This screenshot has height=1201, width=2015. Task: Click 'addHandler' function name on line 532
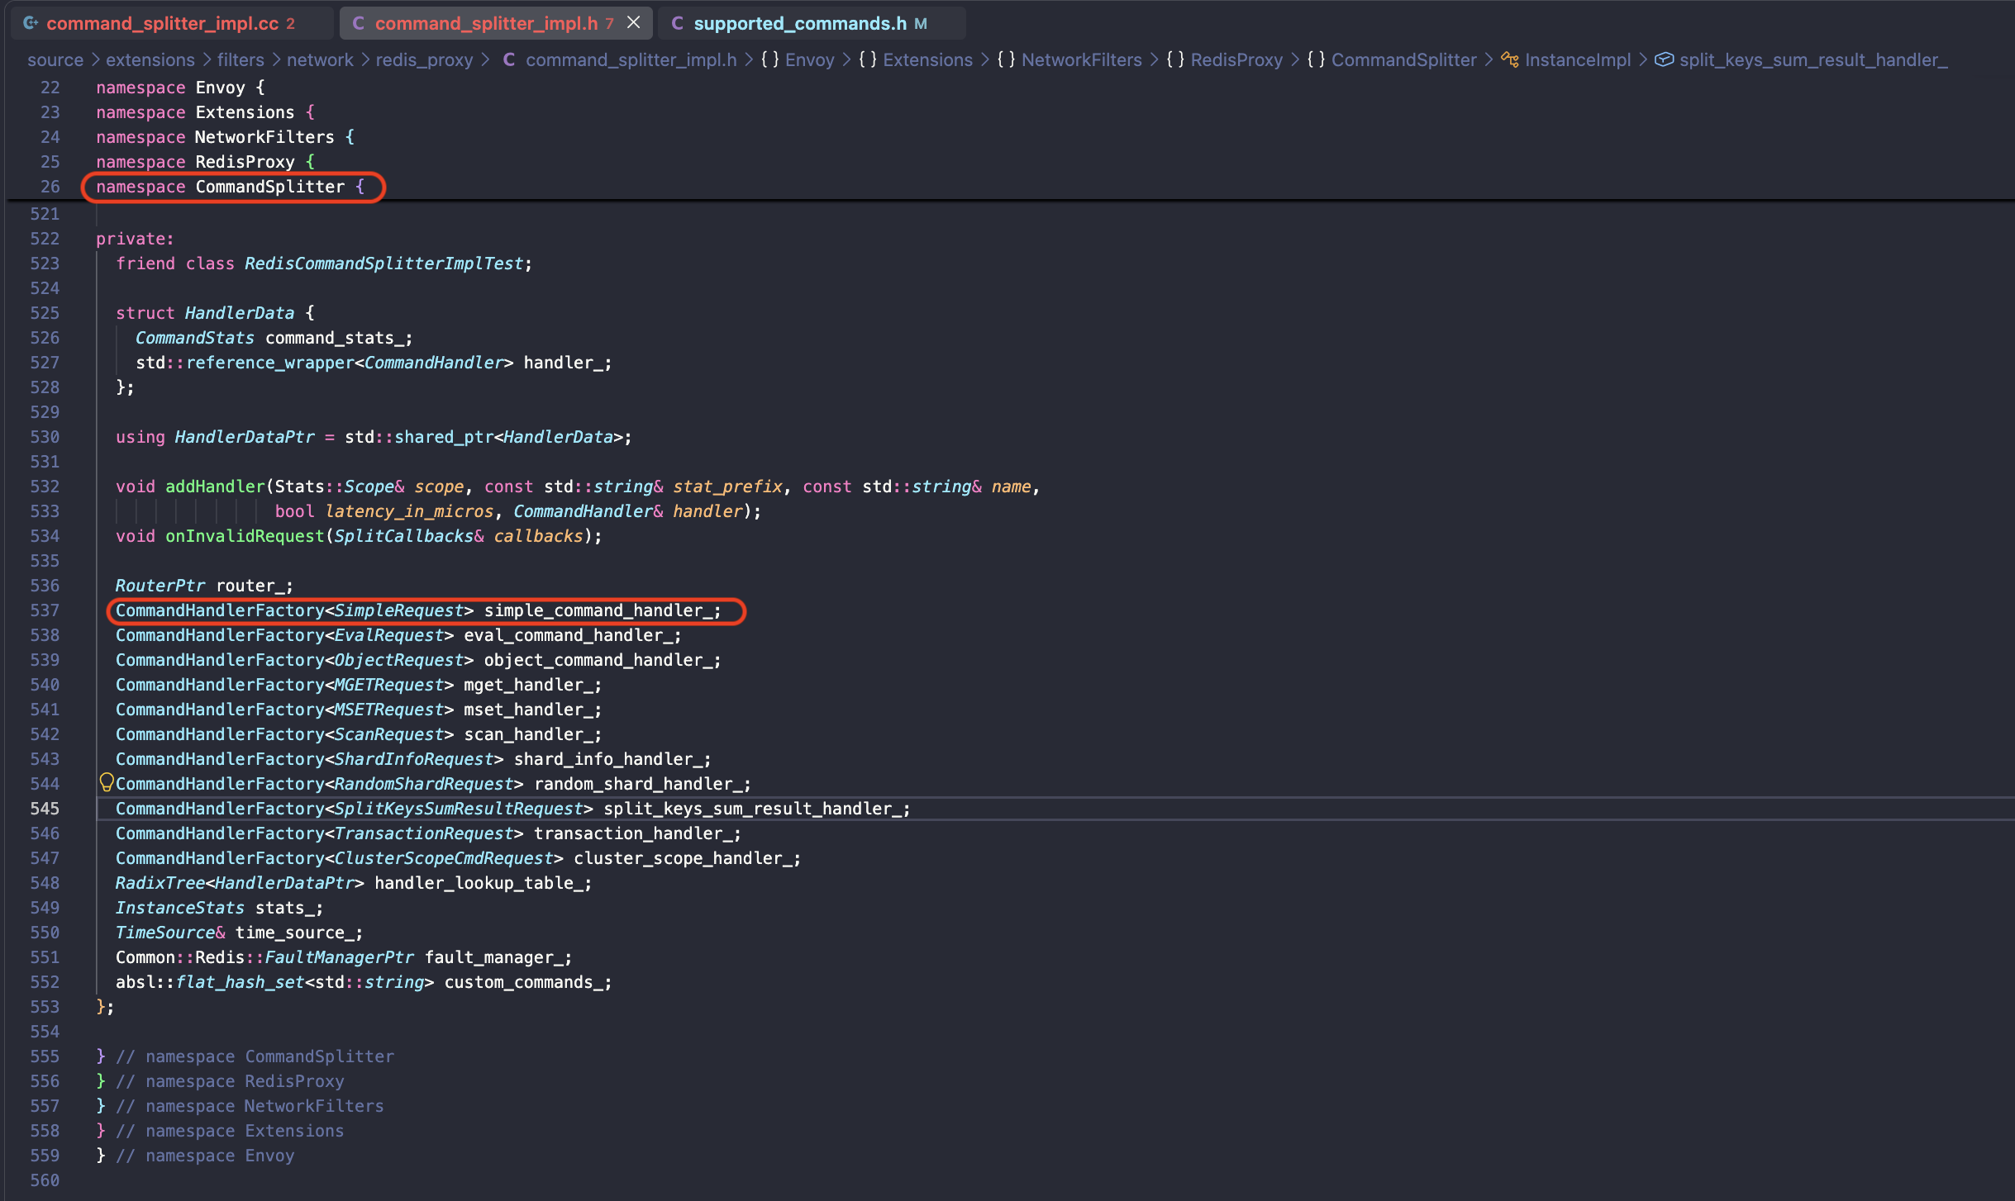215,487
